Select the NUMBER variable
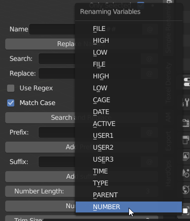The height and width of the screenshot is (221, 190). (129, 207)
